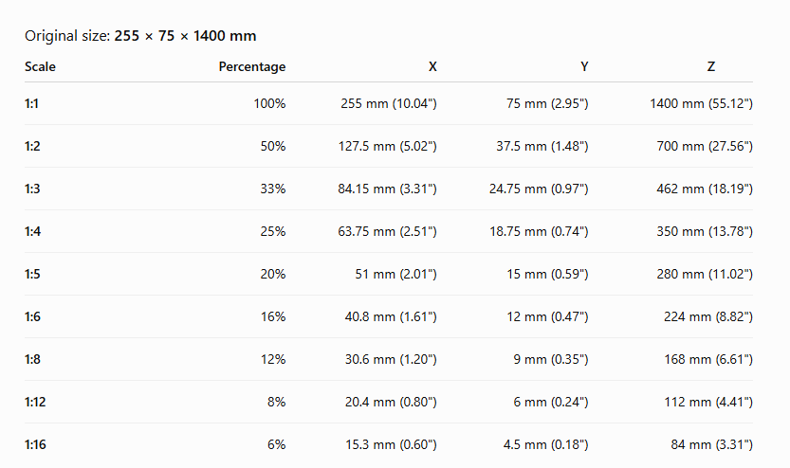Click the Percentage column header
This screenshot has width=790, height=468.
[252, 66]
